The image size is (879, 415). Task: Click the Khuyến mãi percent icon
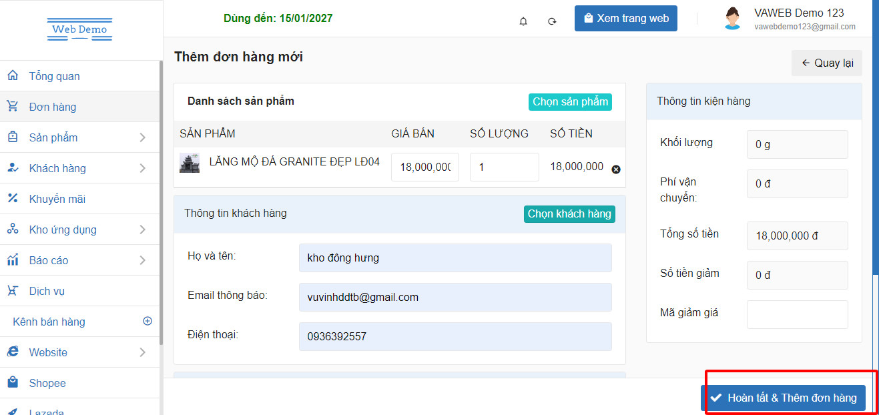(x=13, y=198)
